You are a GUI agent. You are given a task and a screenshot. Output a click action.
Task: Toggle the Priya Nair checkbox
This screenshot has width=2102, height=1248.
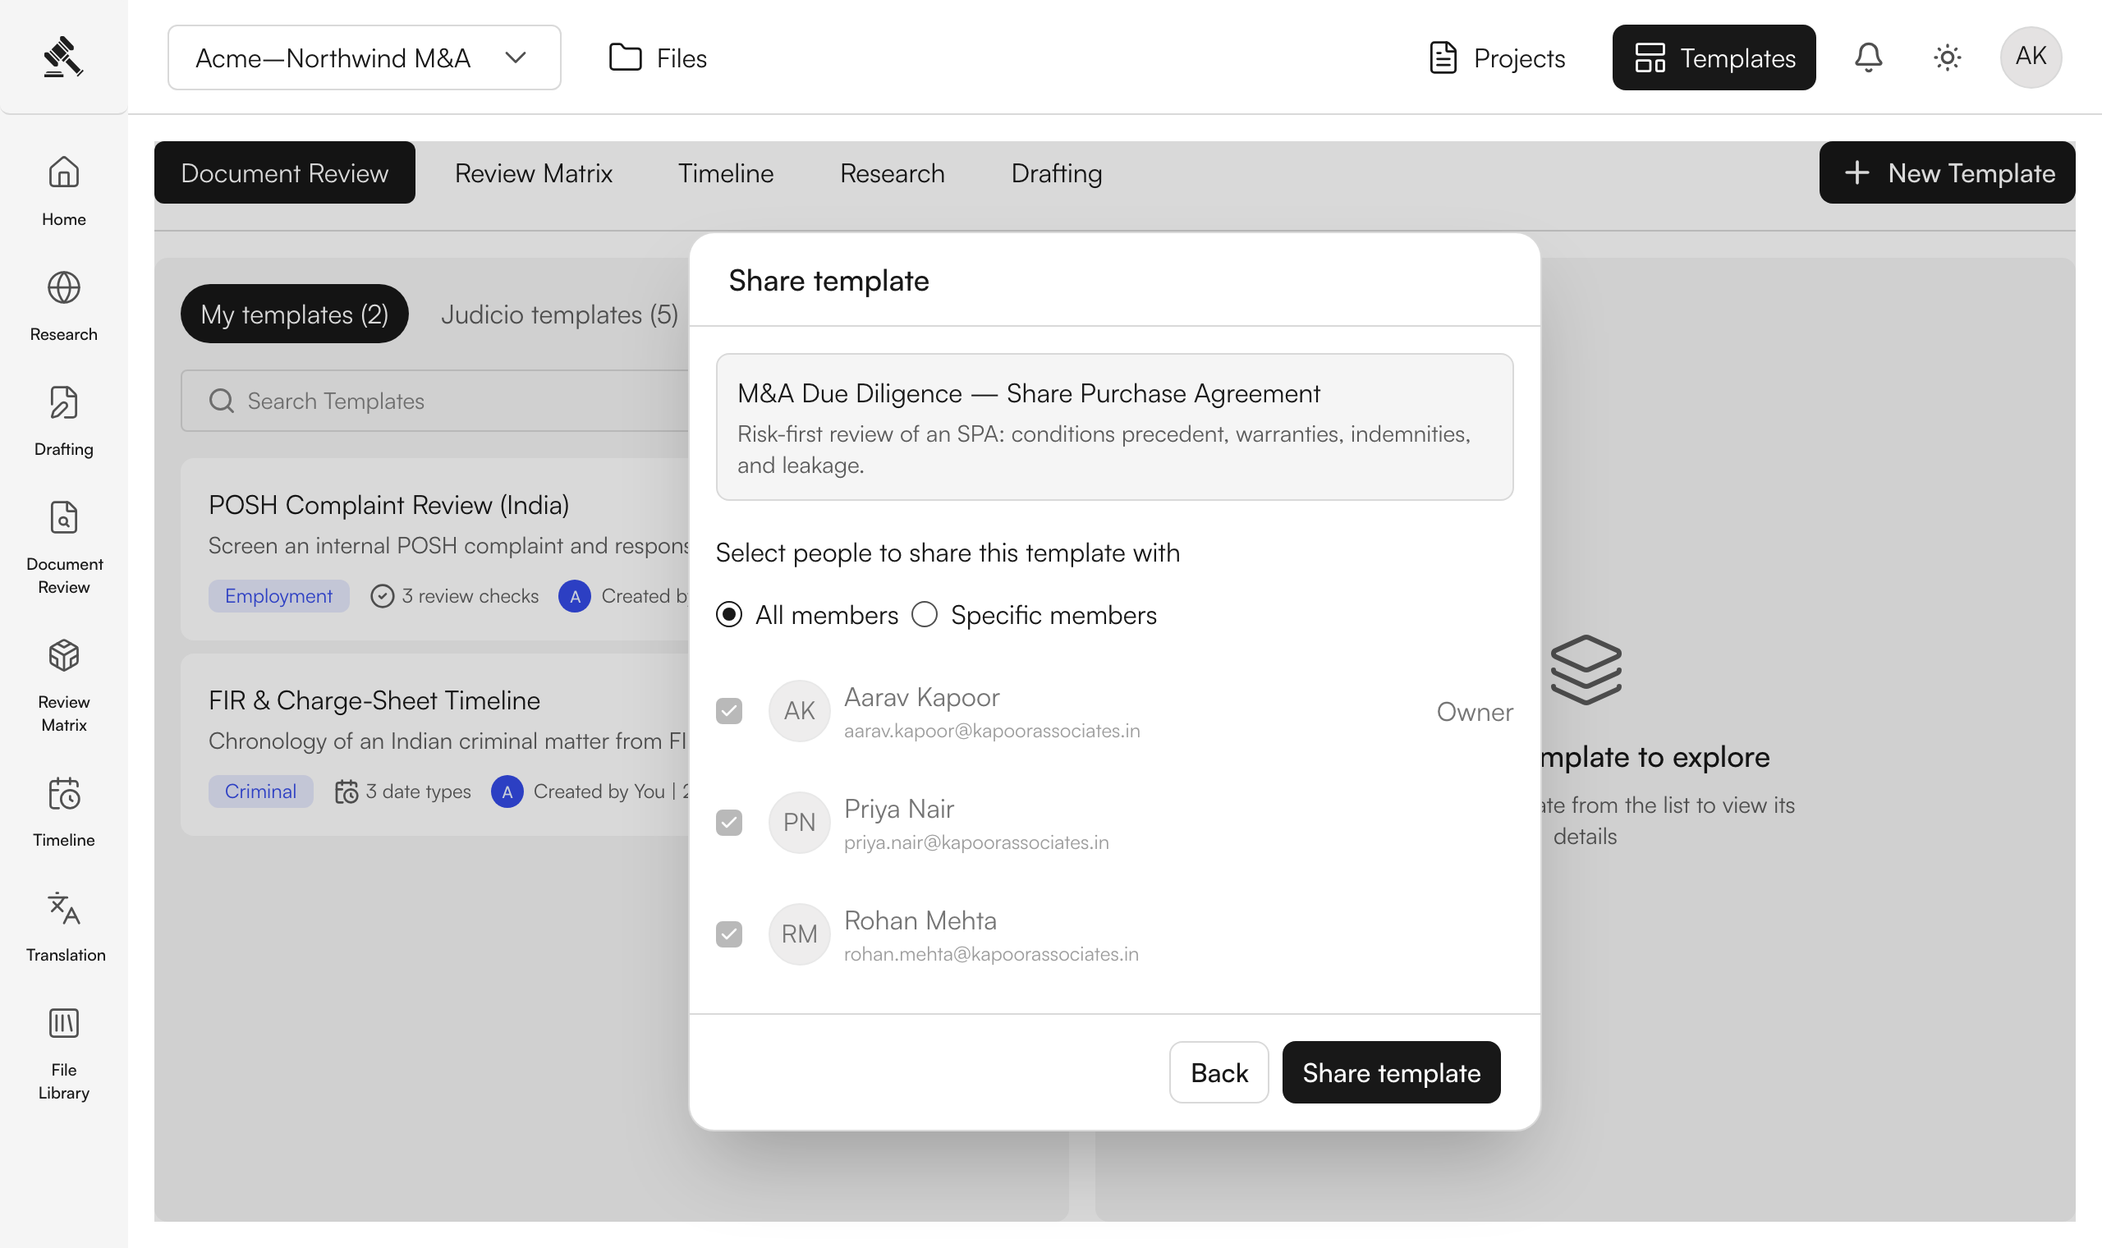tap(729, 823)
